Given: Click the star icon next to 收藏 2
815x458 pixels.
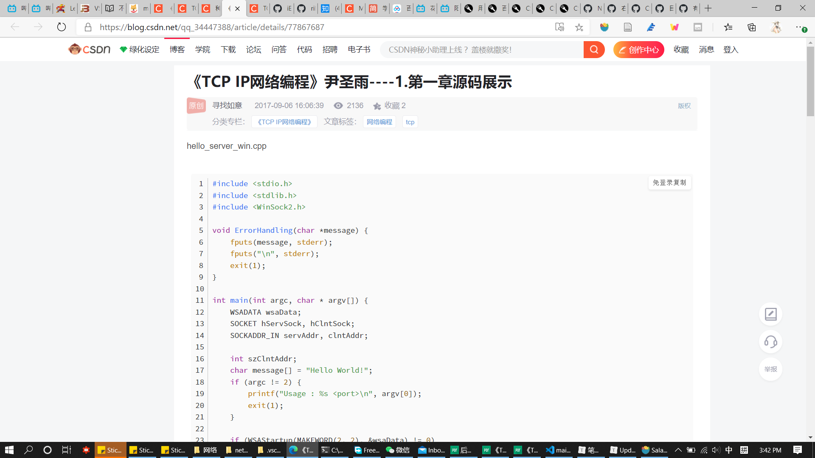Looking at the screenshot, I should point(377,106).
